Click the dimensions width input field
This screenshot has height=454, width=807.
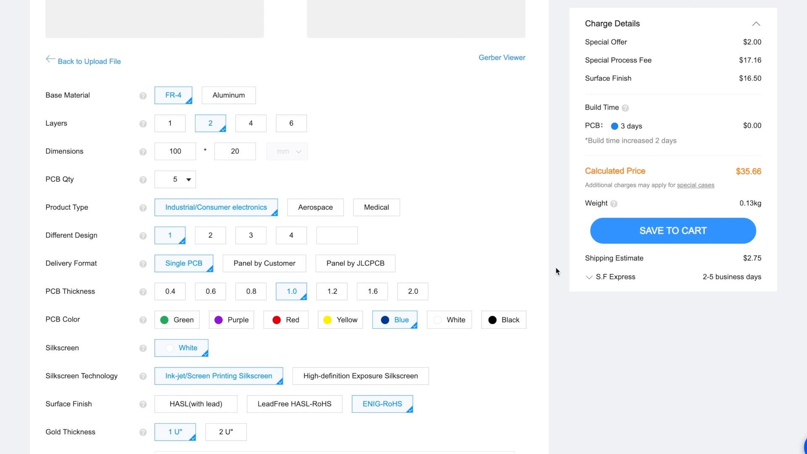coord(175,151)
